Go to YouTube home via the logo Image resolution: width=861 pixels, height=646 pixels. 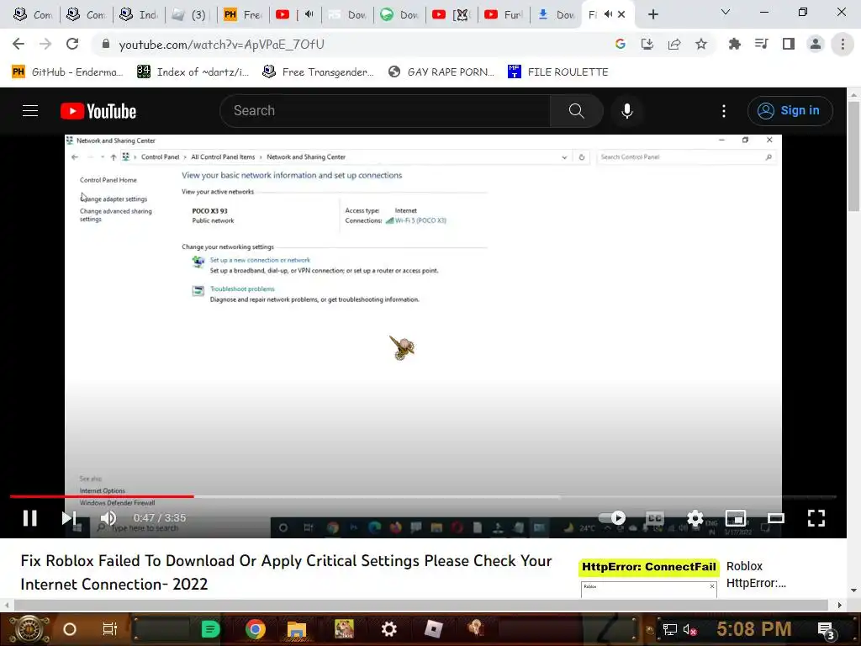pyautogui.click(x=98, y=111)
